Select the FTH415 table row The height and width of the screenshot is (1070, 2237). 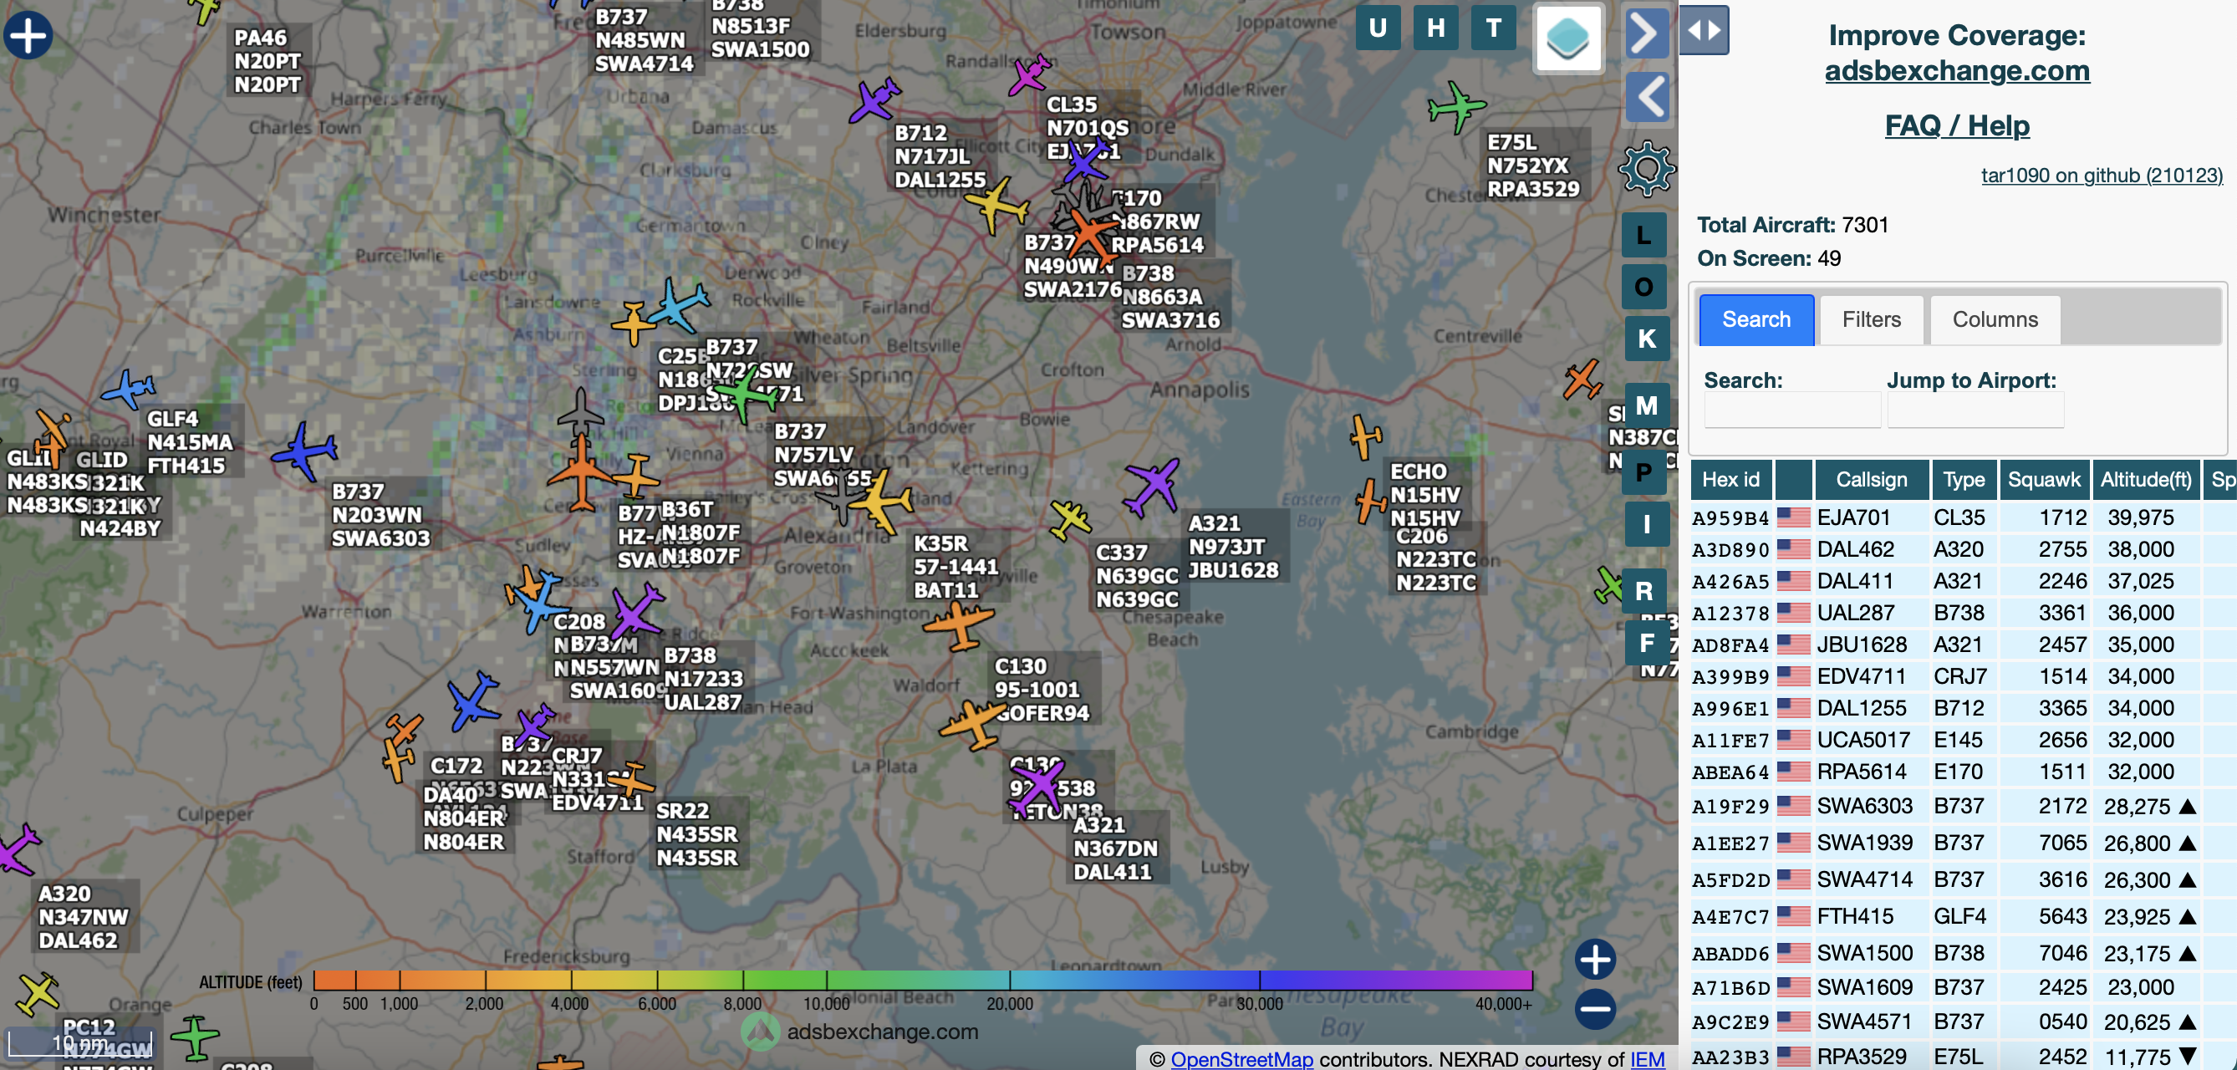click(1963, 916)
